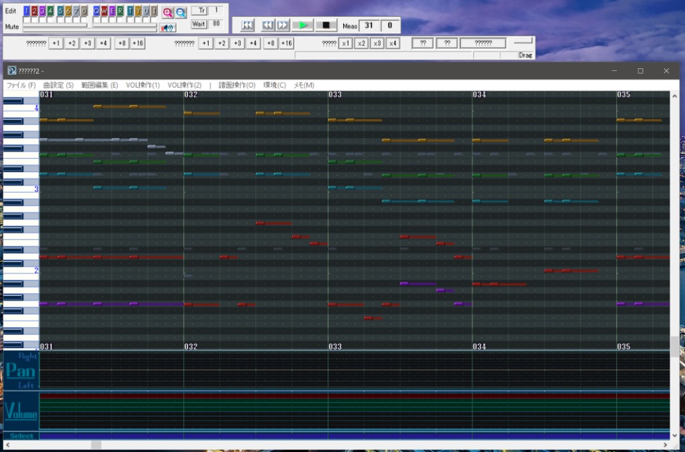
Task: Select melody track 3 edit button
Action: point(42,11)
